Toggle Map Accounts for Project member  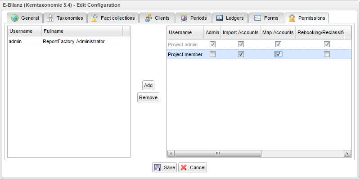[278, 54]
